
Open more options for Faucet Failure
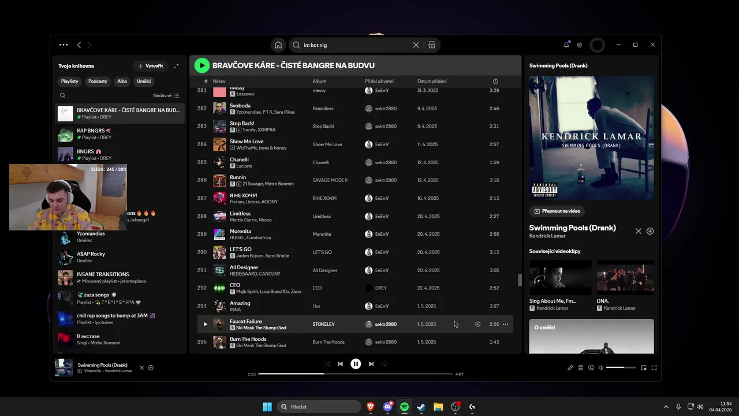coord(506,324)
